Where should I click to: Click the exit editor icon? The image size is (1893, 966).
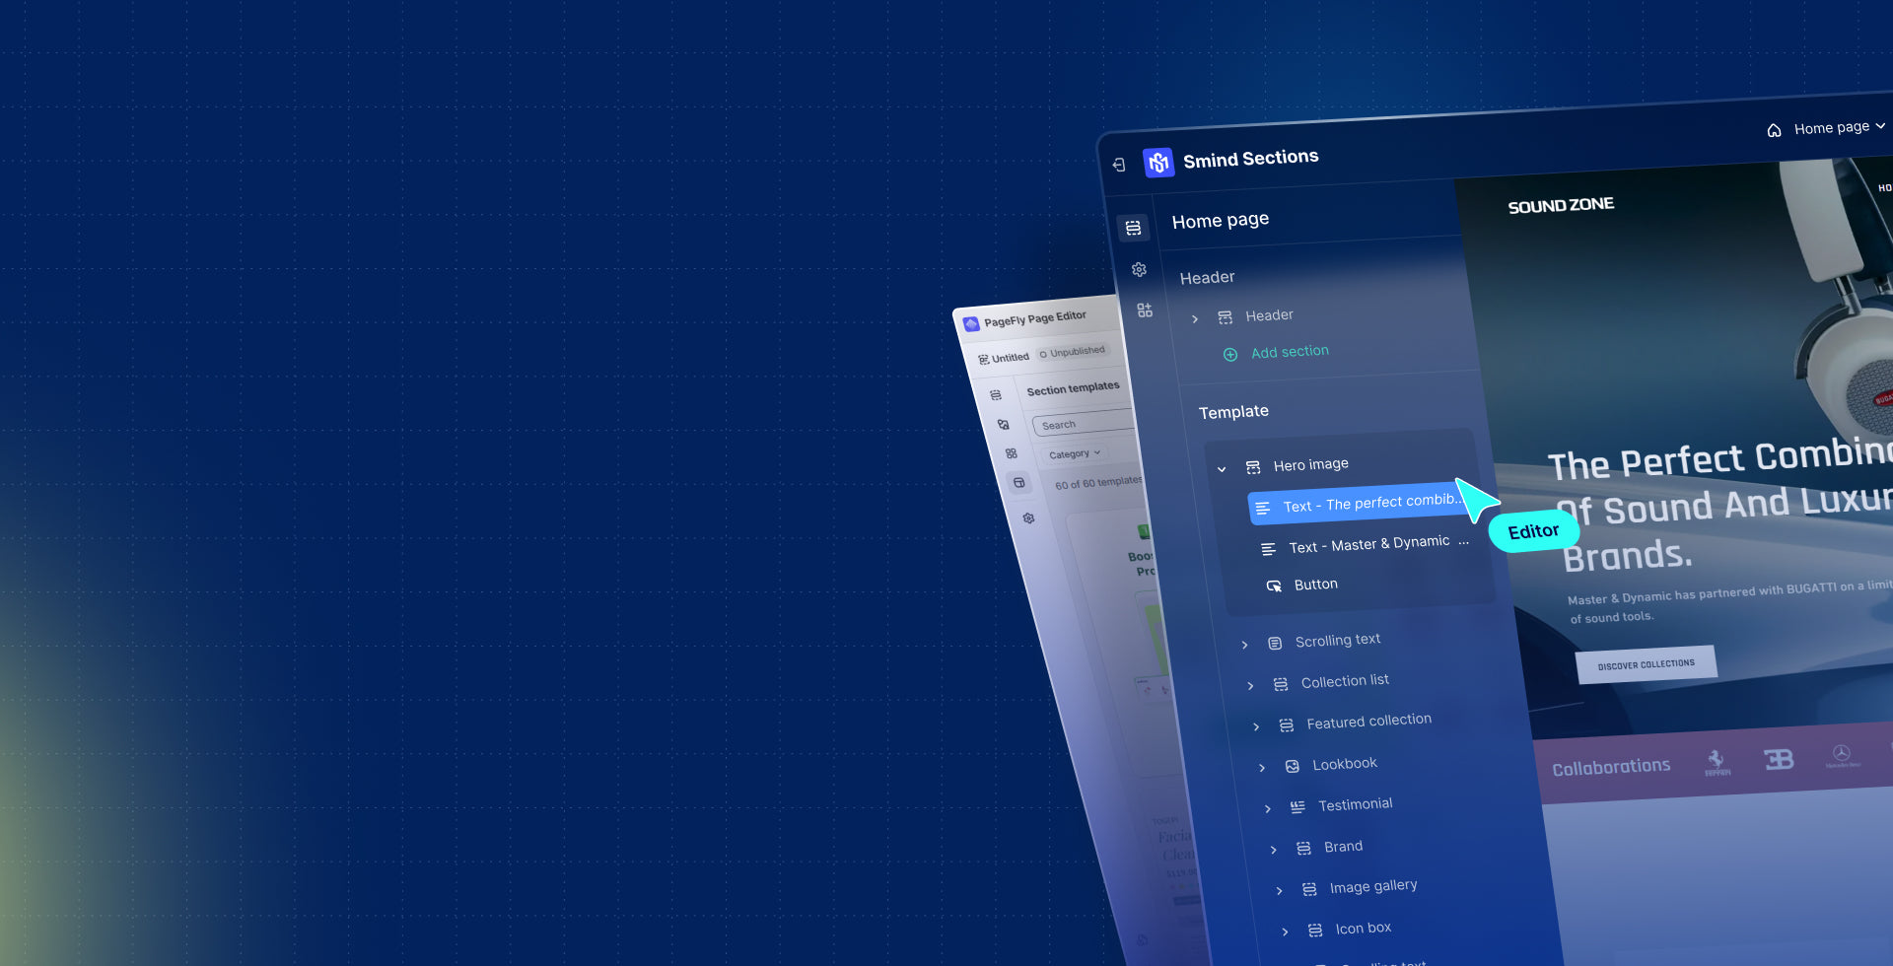[1119, 165]
